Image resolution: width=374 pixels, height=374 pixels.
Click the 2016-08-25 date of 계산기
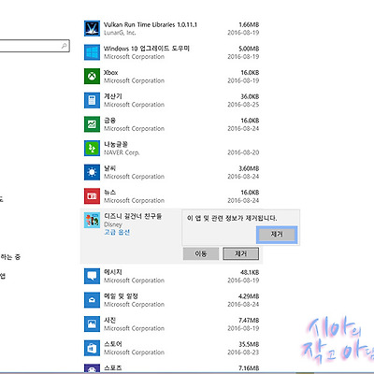tap(243, 105)
